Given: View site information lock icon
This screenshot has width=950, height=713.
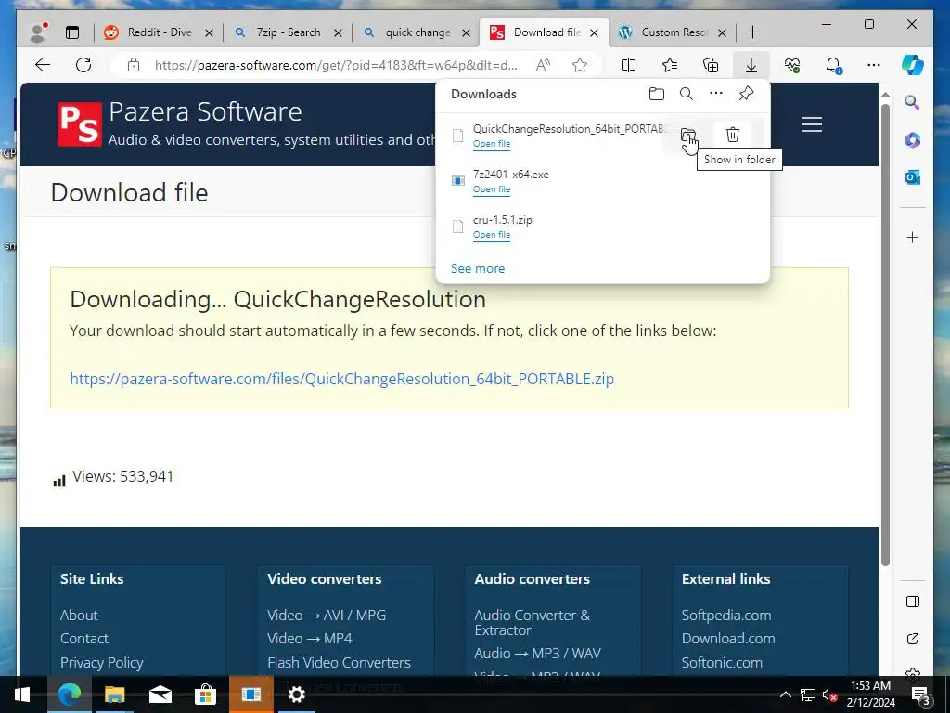Looking at the screenshot, I should click(134, 65).
